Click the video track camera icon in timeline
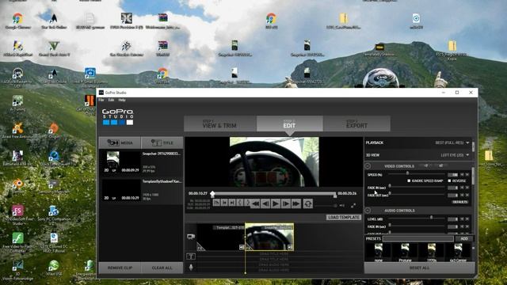This screenshot has height=285, width=507. pos(191,237)
